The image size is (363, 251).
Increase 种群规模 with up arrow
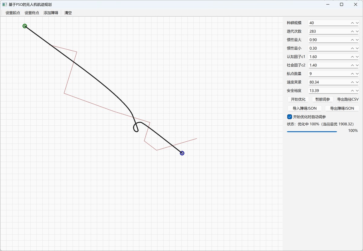point(352,23)
